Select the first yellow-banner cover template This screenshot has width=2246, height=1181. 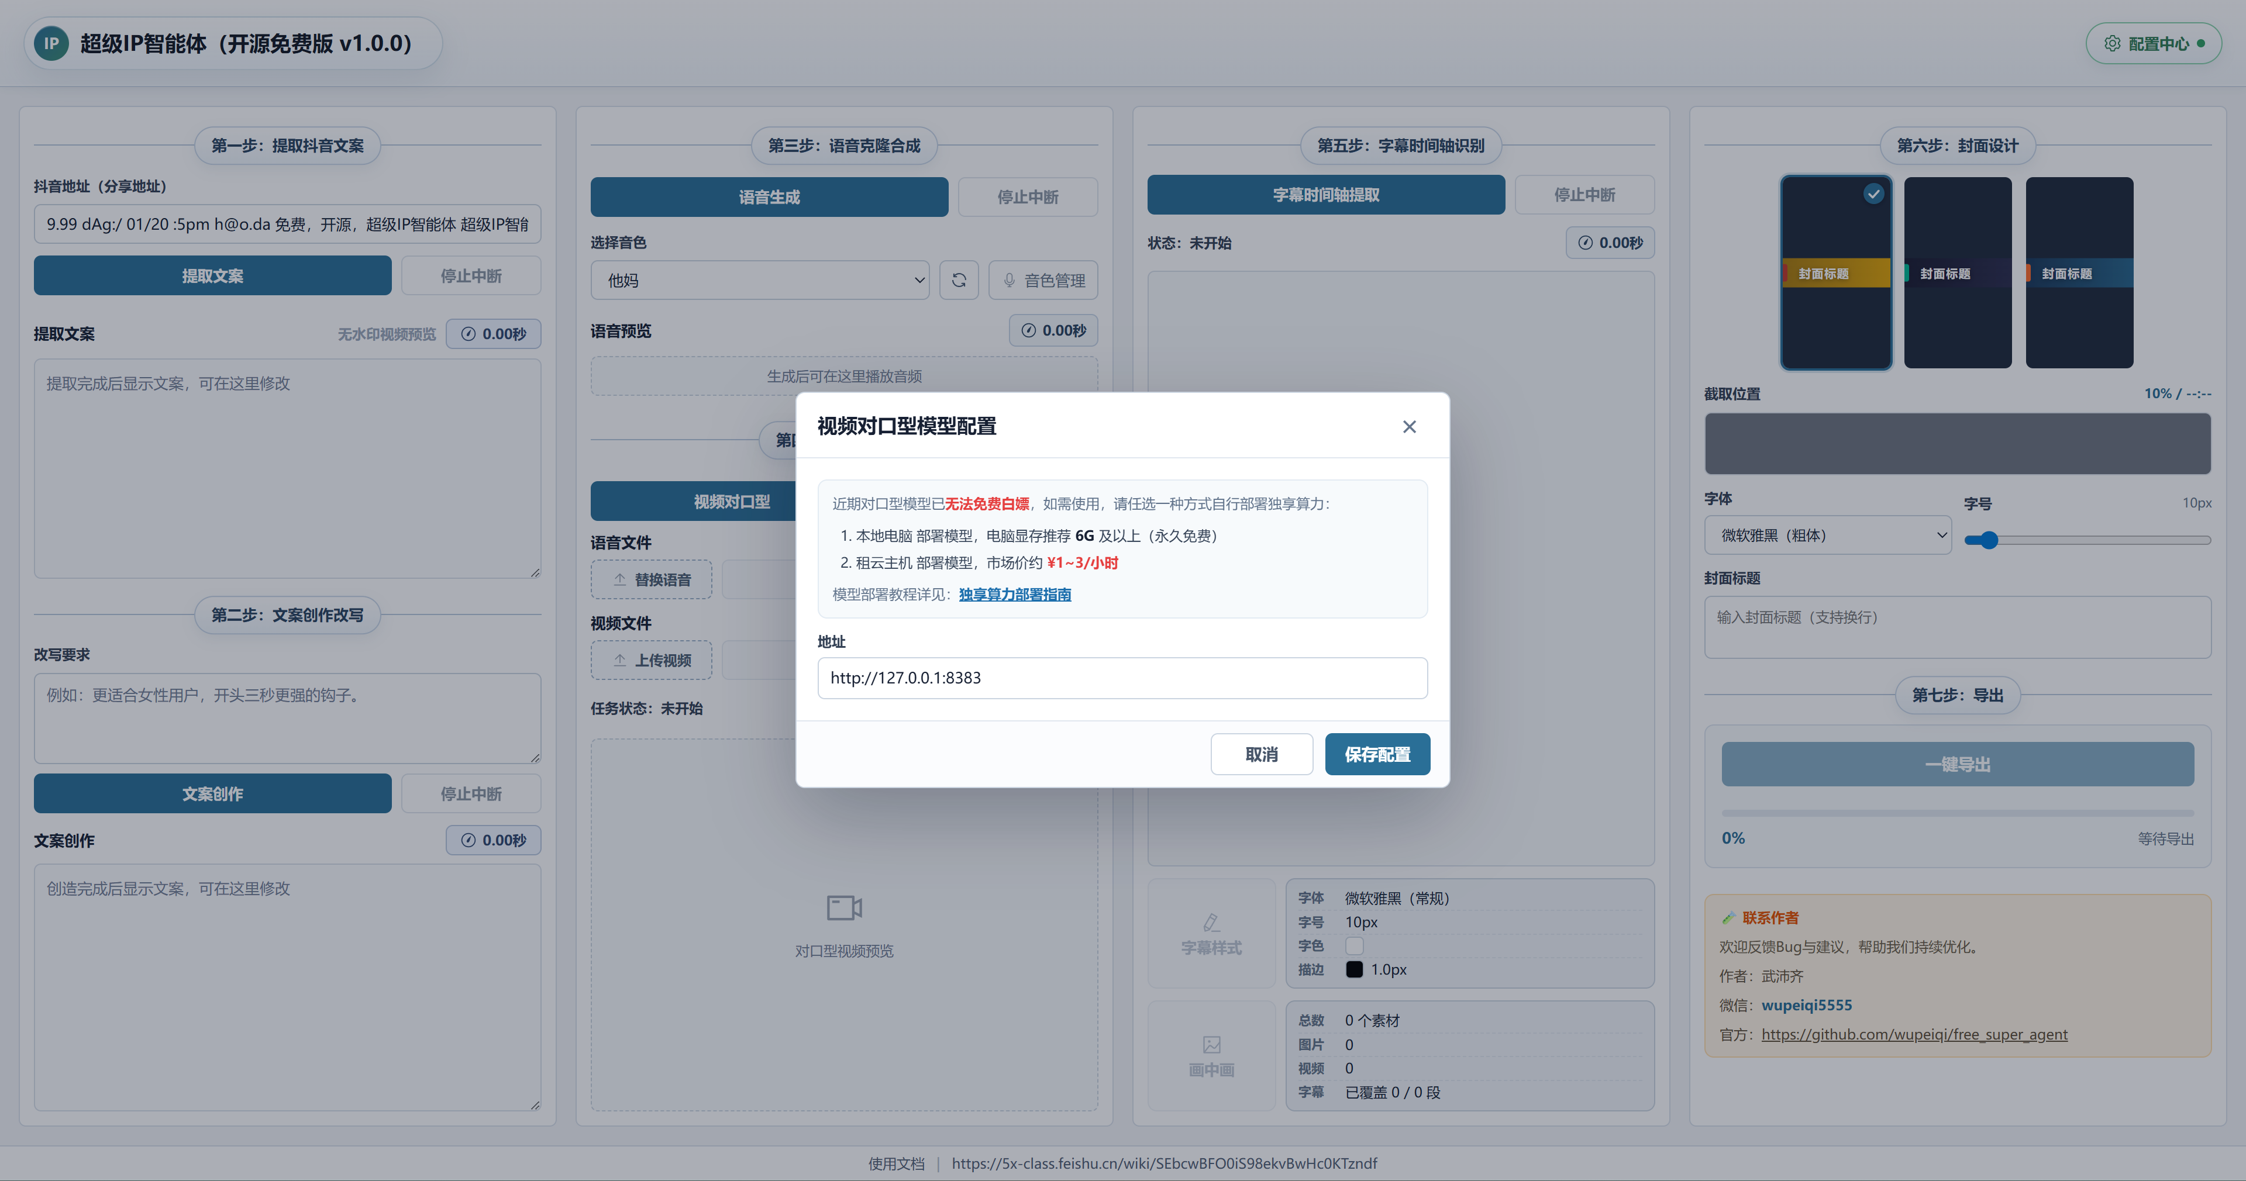tap(1835, 273)
